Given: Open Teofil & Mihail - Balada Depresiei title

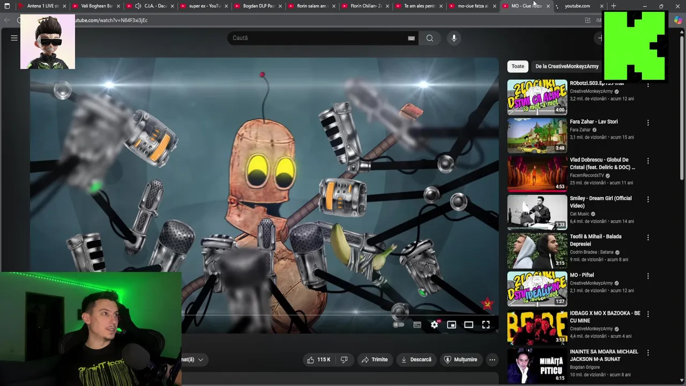Looking at the screenshot, I should [x=595, y=240].
